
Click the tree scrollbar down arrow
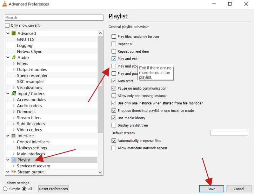[x=100, y=172]
